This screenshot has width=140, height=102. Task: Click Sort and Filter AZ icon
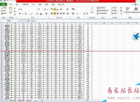[127, 9]
